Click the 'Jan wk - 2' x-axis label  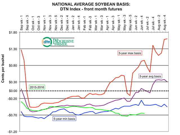tap(73, 23)
